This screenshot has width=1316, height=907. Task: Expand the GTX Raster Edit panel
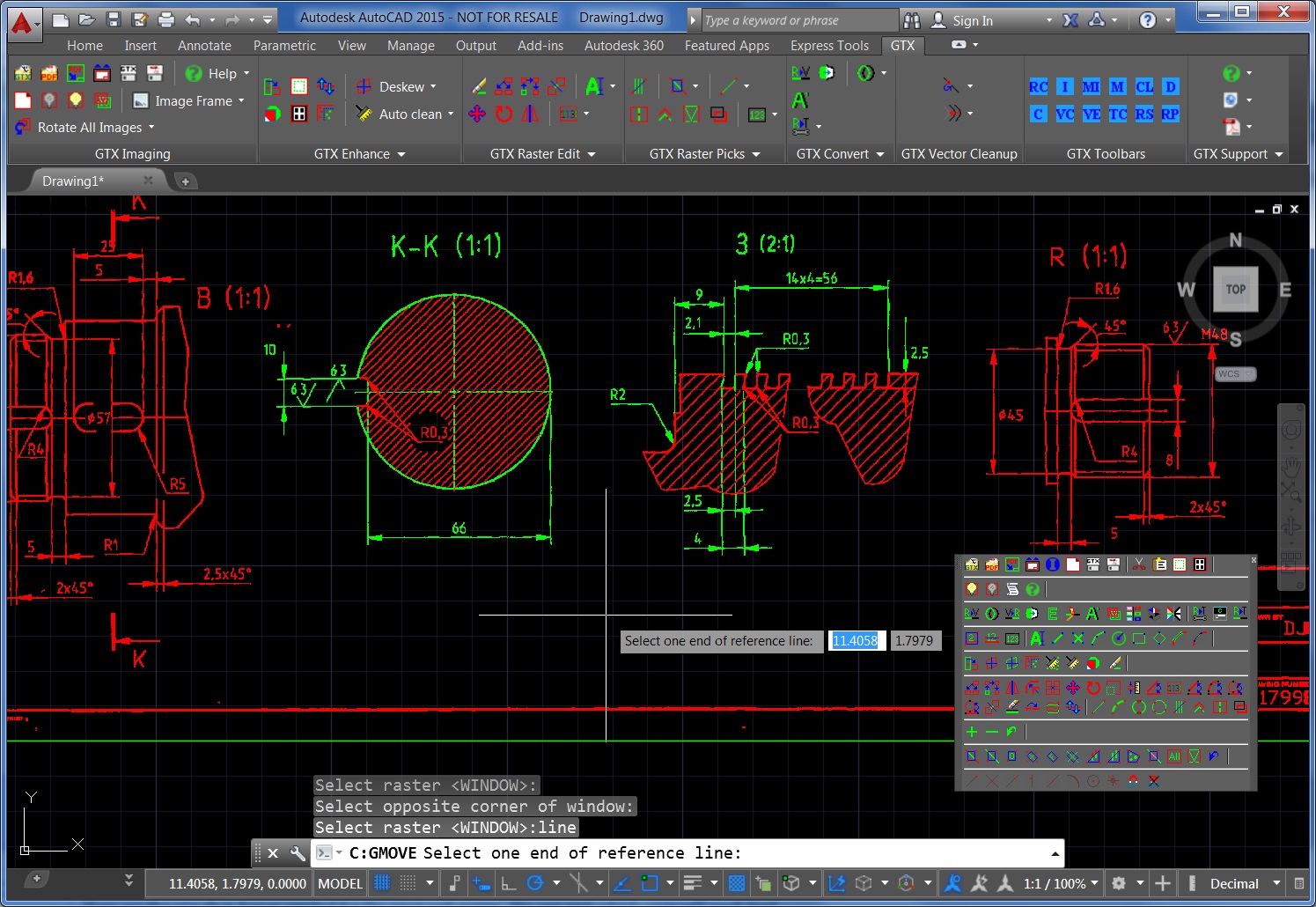[x=542, y=153]
